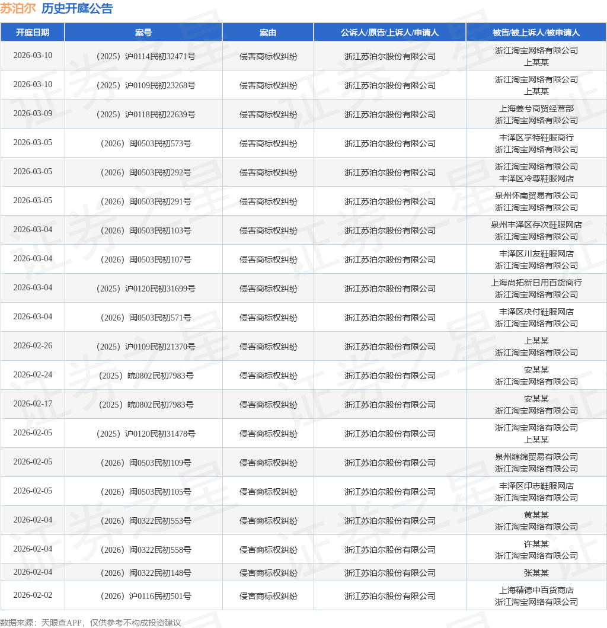This screenshot has height=628, width=607.
Task: Click defendant 丰泽区享特鞋服商行
Action: pyautogui.click(x=536, y=138)
